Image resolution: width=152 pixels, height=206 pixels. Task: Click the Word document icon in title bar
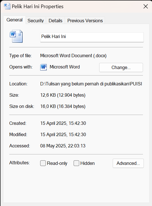pyautogui.click(x=7, y=6)
